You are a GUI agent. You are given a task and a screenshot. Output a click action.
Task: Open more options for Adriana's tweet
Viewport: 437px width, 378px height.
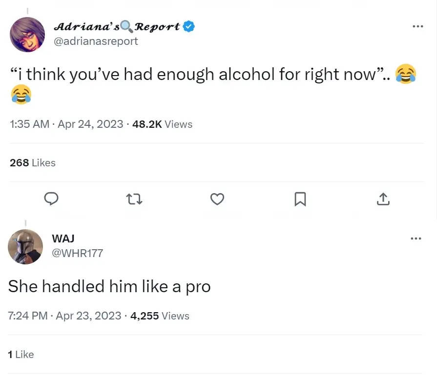(x=416, y=26)
